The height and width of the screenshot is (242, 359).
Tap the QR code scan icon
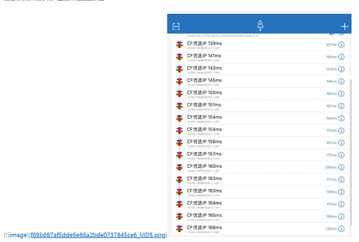[176, 26]
